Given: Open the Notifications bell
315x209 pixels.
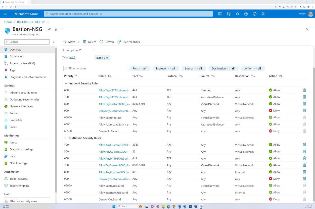Looking at the screenshot, I should tap(237, 14).
